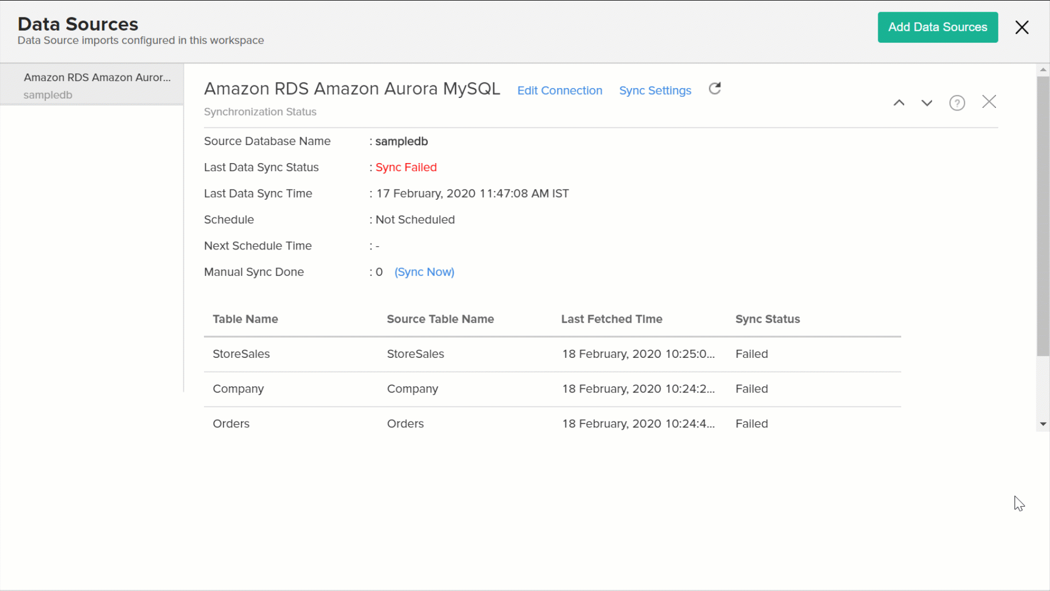Click the scrollbar down arrow
This screenshot has width=1050, height=591.
click(1043, 424)
